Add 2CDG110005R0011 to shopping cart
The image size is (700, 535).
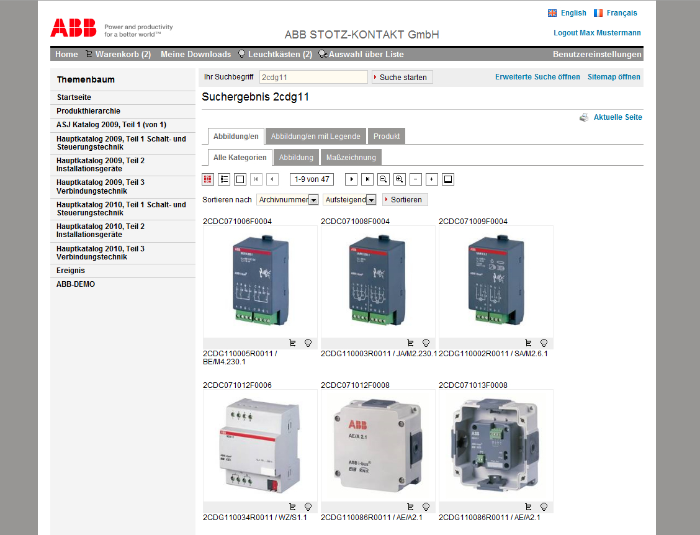coord(292,343)
